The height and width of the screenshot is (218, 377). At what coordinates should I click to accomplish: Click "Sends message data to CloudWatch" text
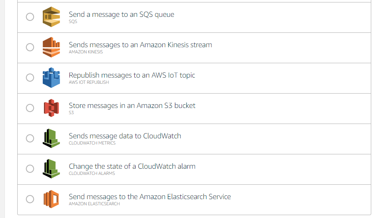pos(125,136)
